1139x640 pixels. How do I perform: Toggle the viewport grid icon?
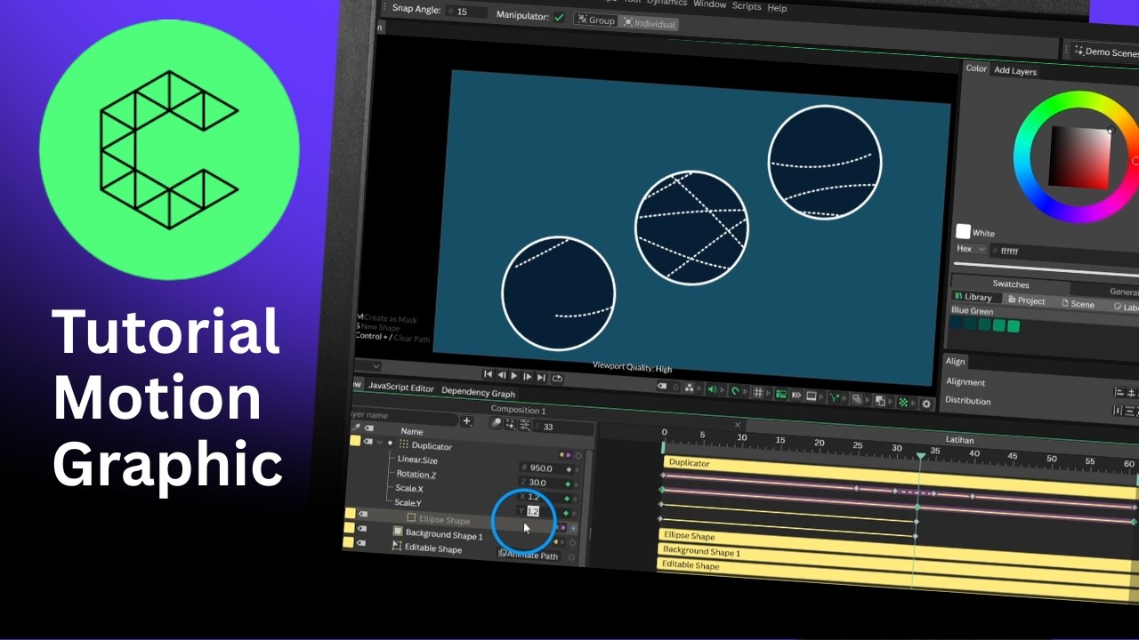click(758, 393)
